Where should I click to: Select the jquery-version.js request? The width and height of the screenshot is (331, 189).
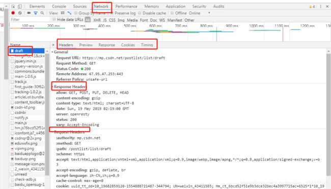pyautogui.click(x=27, y=66)
